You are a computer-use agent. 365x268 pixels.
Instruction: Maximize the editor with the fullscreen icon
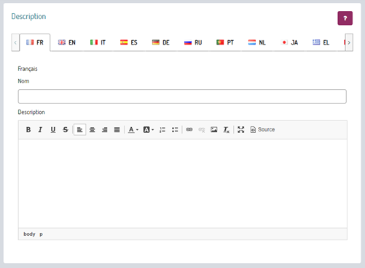pos(241,130)
